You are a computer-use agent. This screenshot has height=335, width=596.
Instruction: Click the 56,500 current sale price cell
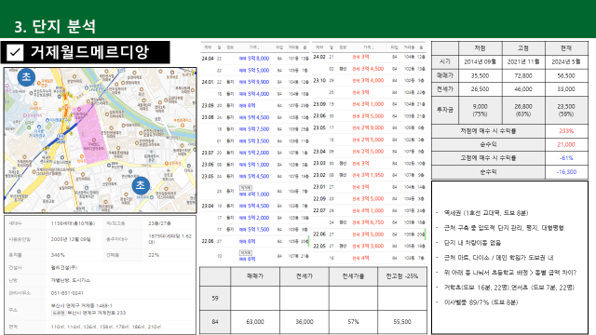566,75
